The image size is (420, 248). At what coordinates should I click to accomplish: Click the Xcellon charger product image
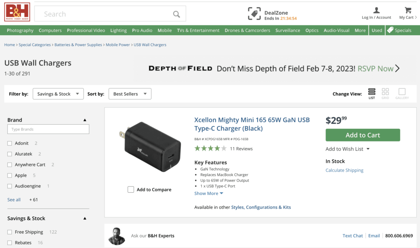coord(149,147)
